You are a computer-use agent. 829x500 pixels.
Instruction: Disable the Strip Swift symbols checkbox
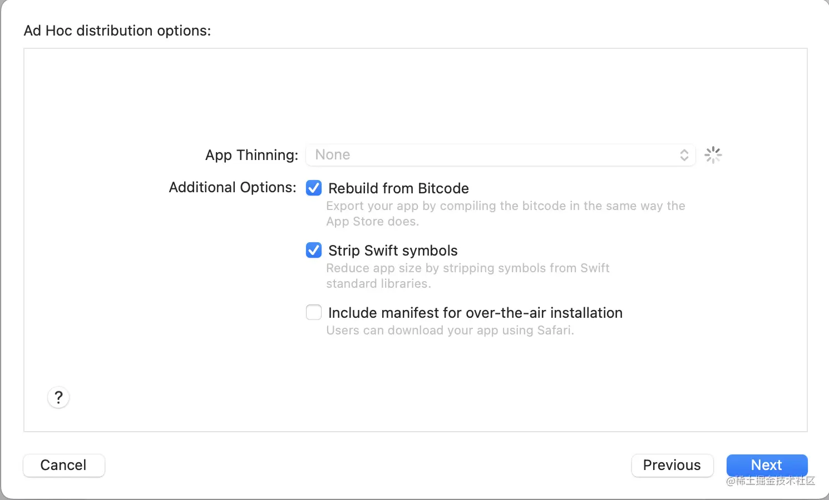point(314,251)
